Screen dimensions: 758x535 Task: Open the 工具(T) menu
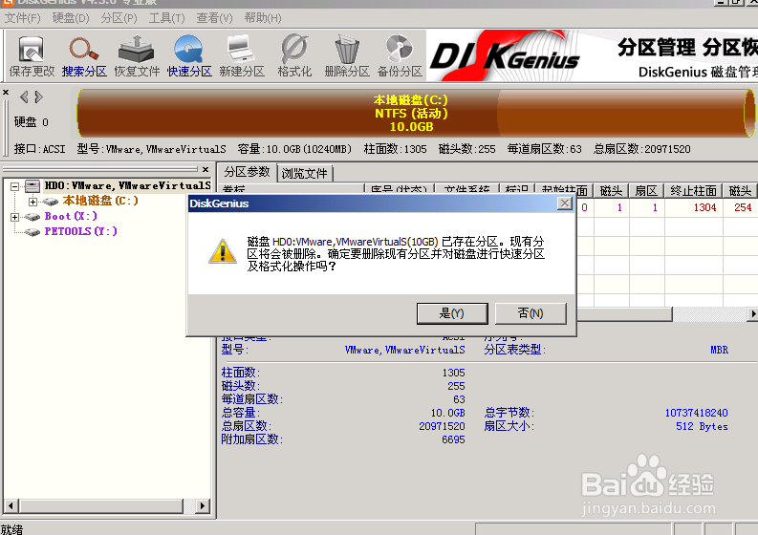pos(166,18)
